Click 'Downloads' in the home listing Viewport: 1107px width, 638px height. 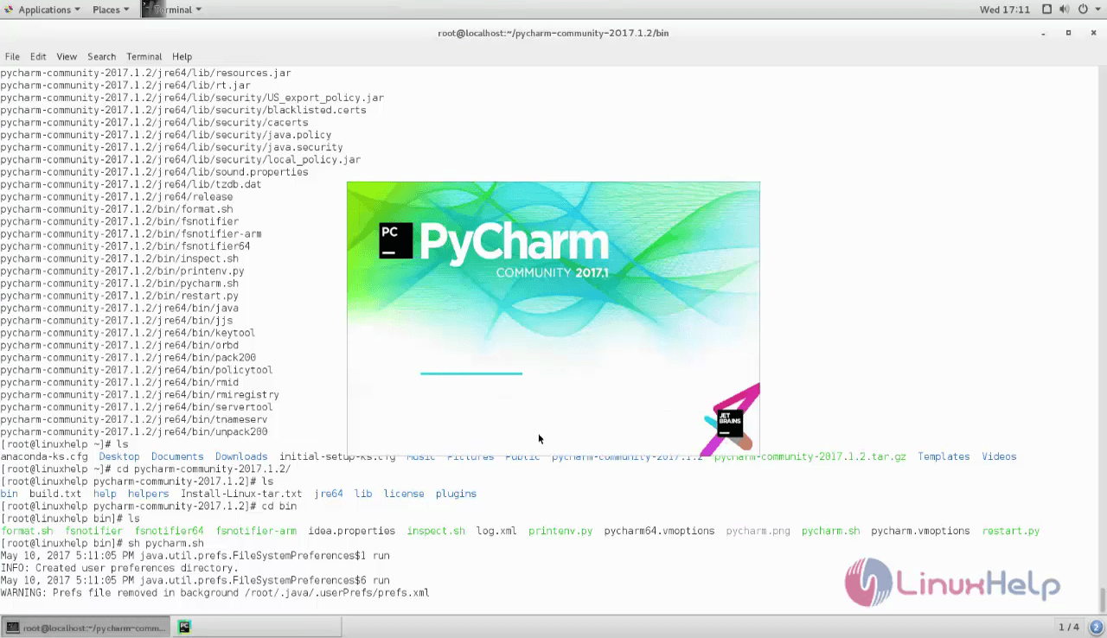pos(241,456)
